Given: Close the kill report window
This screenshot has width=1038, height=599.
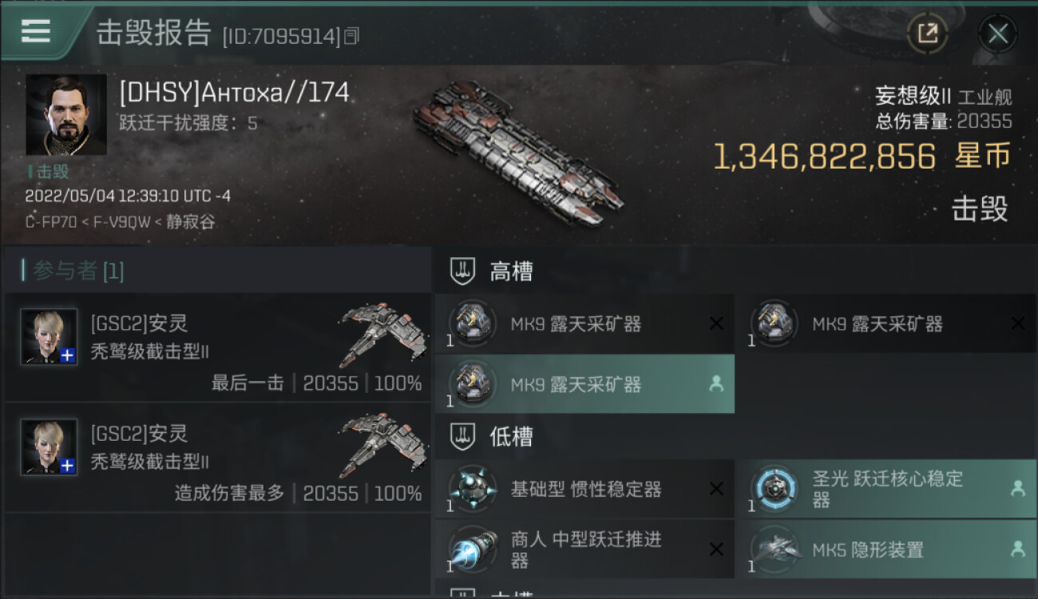Looking at the screenshot, I should [997, 34].
